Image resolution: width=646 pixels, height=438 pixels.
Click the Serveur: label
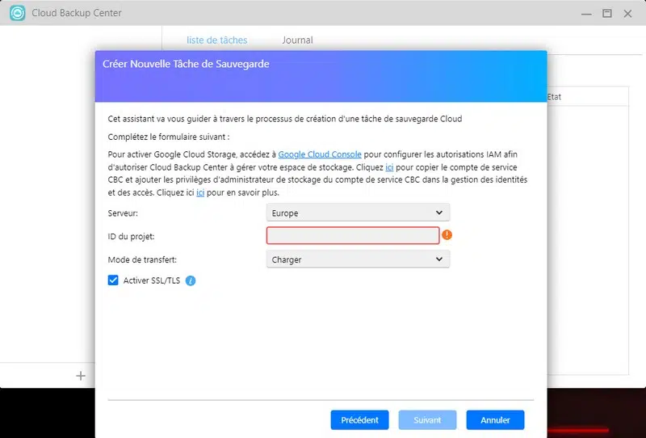pyautogui.click(x=123, y=213)
